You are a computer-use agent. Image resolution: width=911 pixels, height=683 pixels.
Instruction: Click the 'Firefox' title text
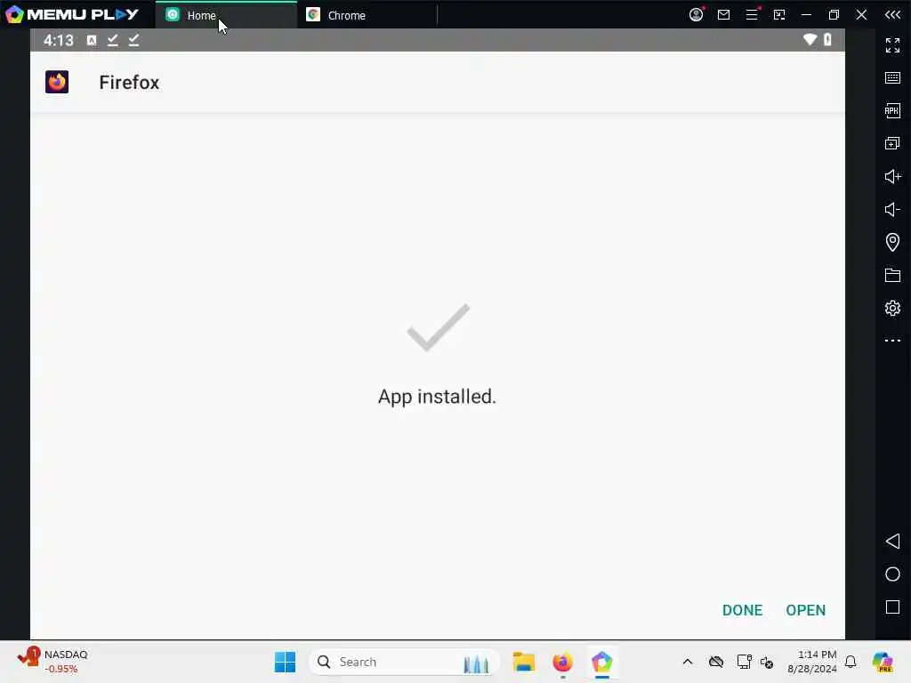(129, 83)
